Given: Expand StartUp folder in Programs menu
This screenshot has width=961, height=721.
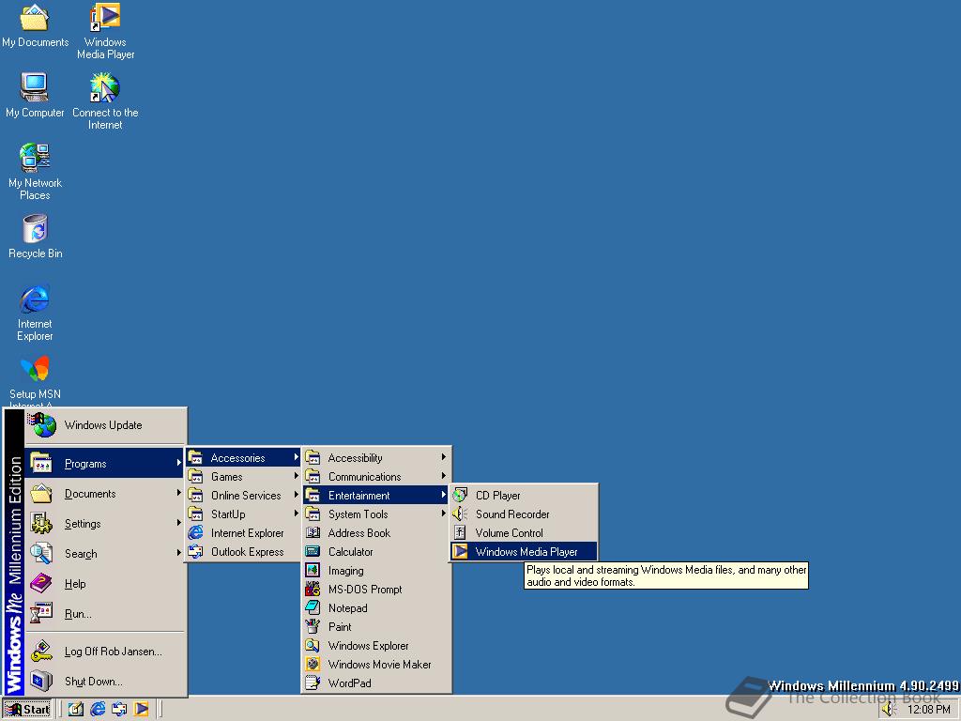Looking at the screenshot, I should coord(243,514).
